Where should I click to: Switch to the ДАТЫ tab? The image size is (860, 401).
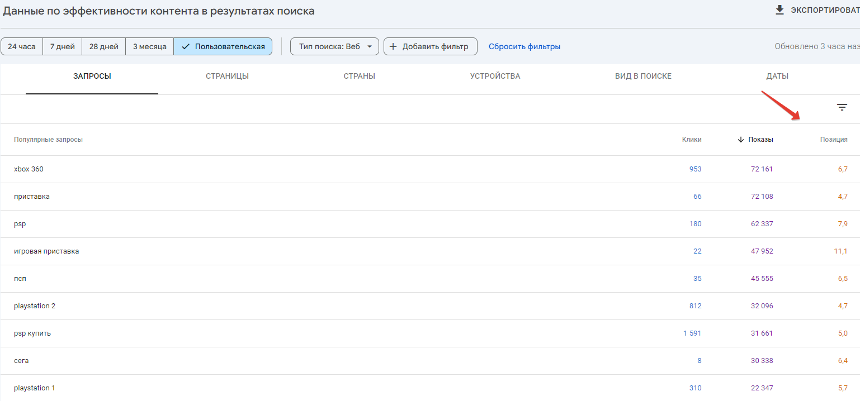pos(777,77)
